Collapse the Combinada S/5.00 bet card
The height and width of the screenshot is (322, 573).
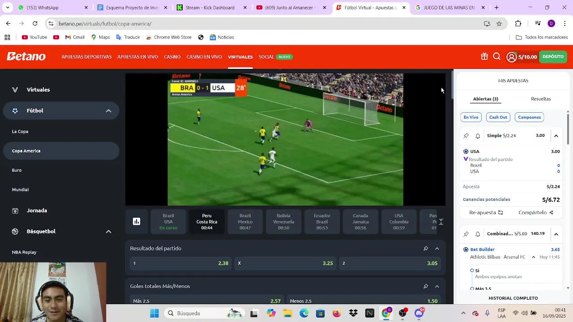(x=556, y=234)
